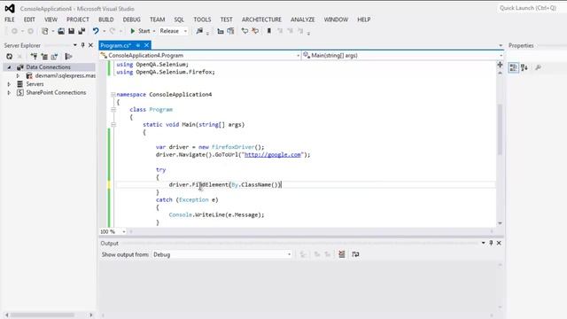Click the Alphabetical sort icon in Properties
Image resolution: width=567 pixels, height=319 pixels.
[524, 67]
